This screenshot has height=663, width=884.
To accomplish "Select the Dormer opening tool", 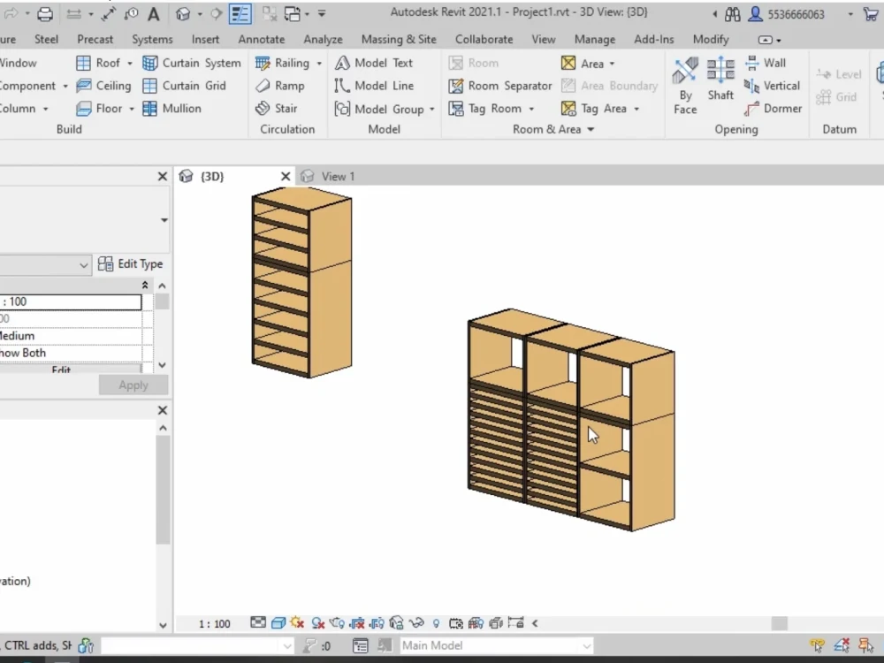I will click(773, 108).
